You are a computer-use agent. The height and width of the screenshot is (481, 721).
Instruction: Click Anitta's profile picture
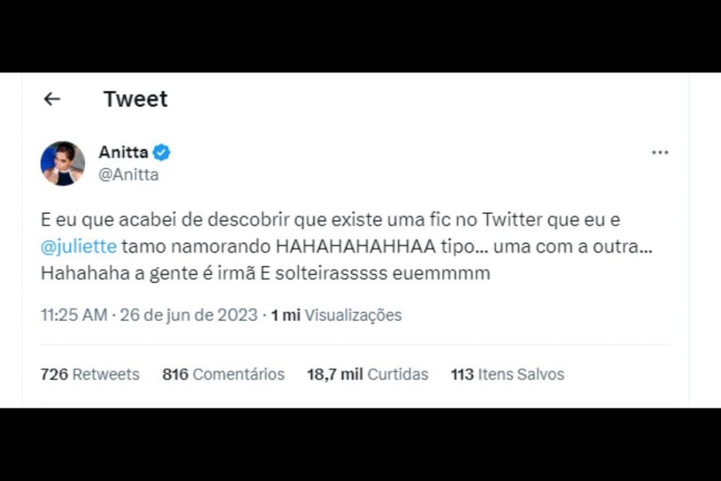63,163
